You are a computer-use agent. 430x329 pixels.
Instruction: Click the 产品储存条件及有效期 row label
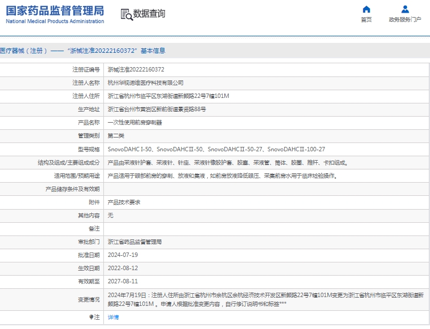point(73,189)
